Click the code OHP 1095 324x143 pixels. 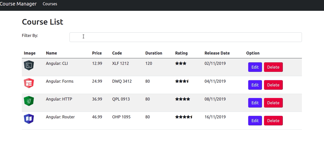pos(121,117)
